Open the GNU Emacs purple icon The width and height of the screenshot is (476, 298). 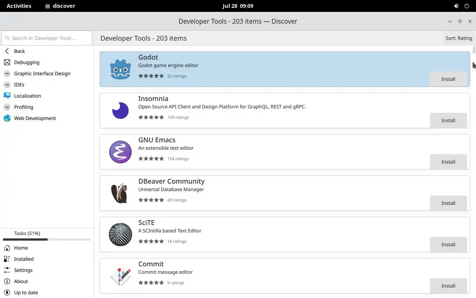tap(120, 152)
